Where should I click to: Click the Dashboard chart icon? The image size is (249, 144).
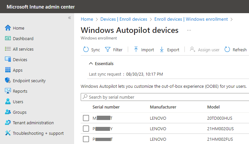point(8,38)
